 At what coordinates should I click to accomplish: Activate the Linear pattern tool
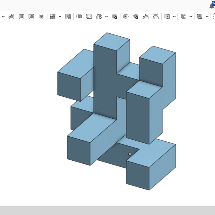pyautogui.click(x=52, y=16)
